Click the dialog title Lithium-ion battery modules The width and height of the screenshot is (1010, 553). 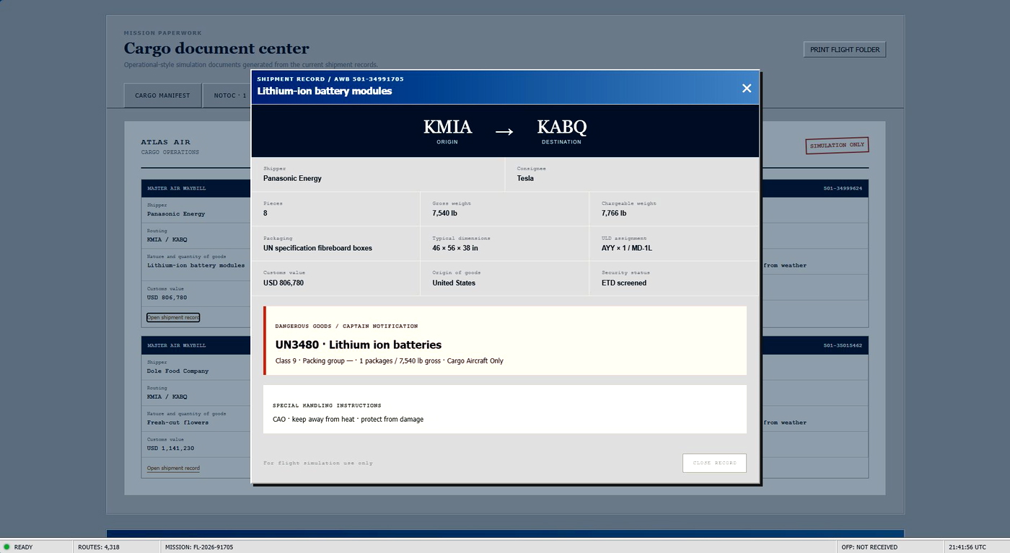pyautogui.click(x=325, y=91)
